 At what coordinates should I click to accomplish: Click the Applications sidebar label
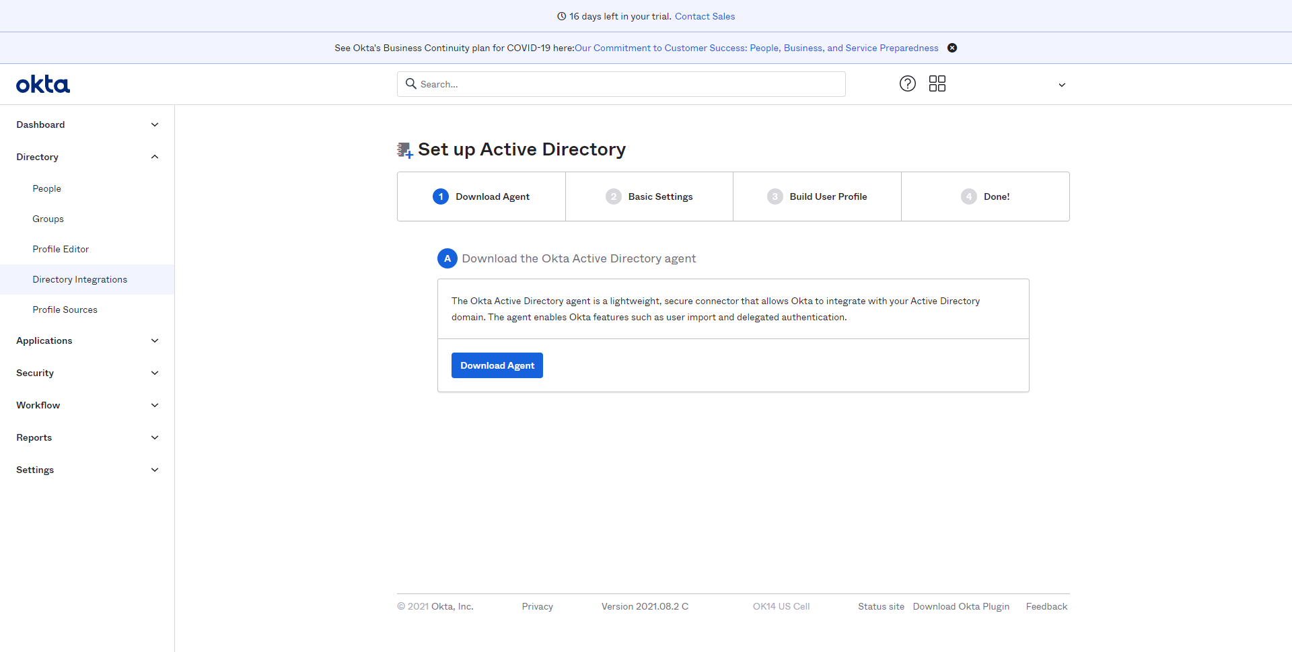(x=44, y=340)
